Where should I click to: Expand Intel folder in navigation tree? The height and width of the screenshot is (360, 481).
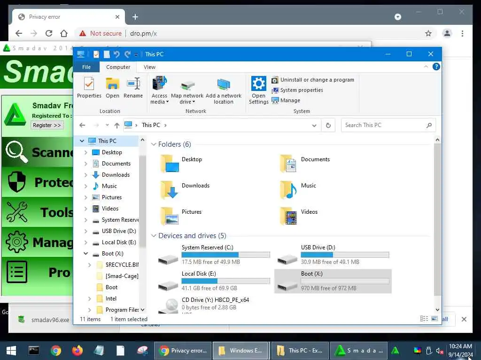pos(90,299)
